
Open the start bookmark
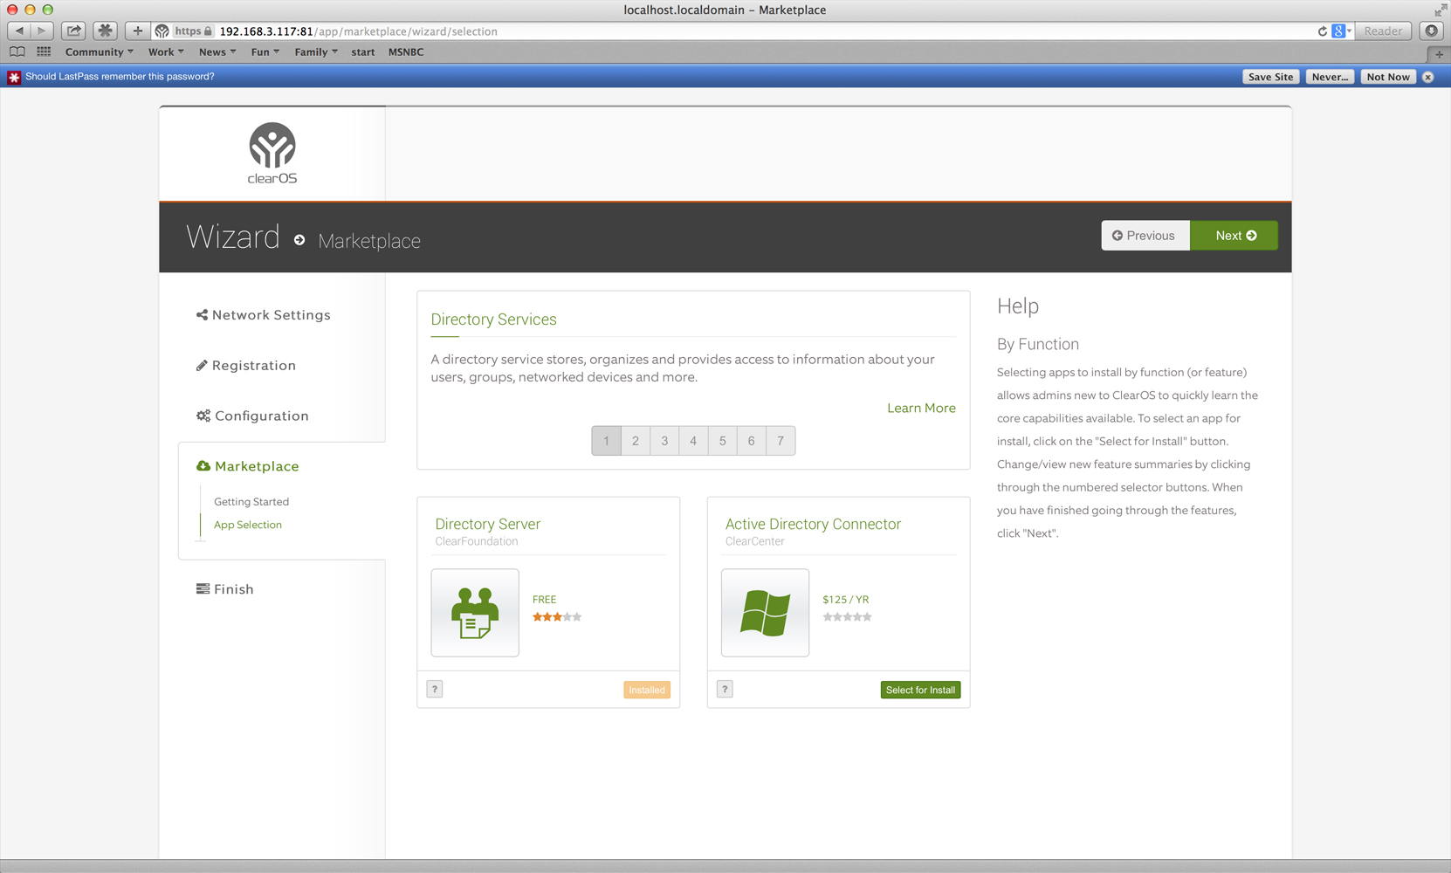(x=363, y=52)
